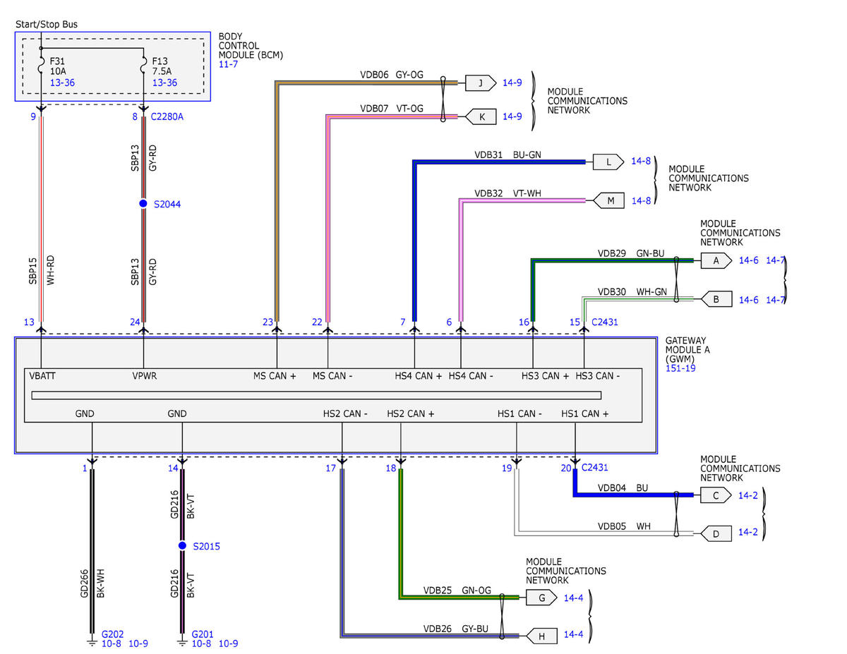
Task: Open ground reference G201
Action: coord(202,634)
